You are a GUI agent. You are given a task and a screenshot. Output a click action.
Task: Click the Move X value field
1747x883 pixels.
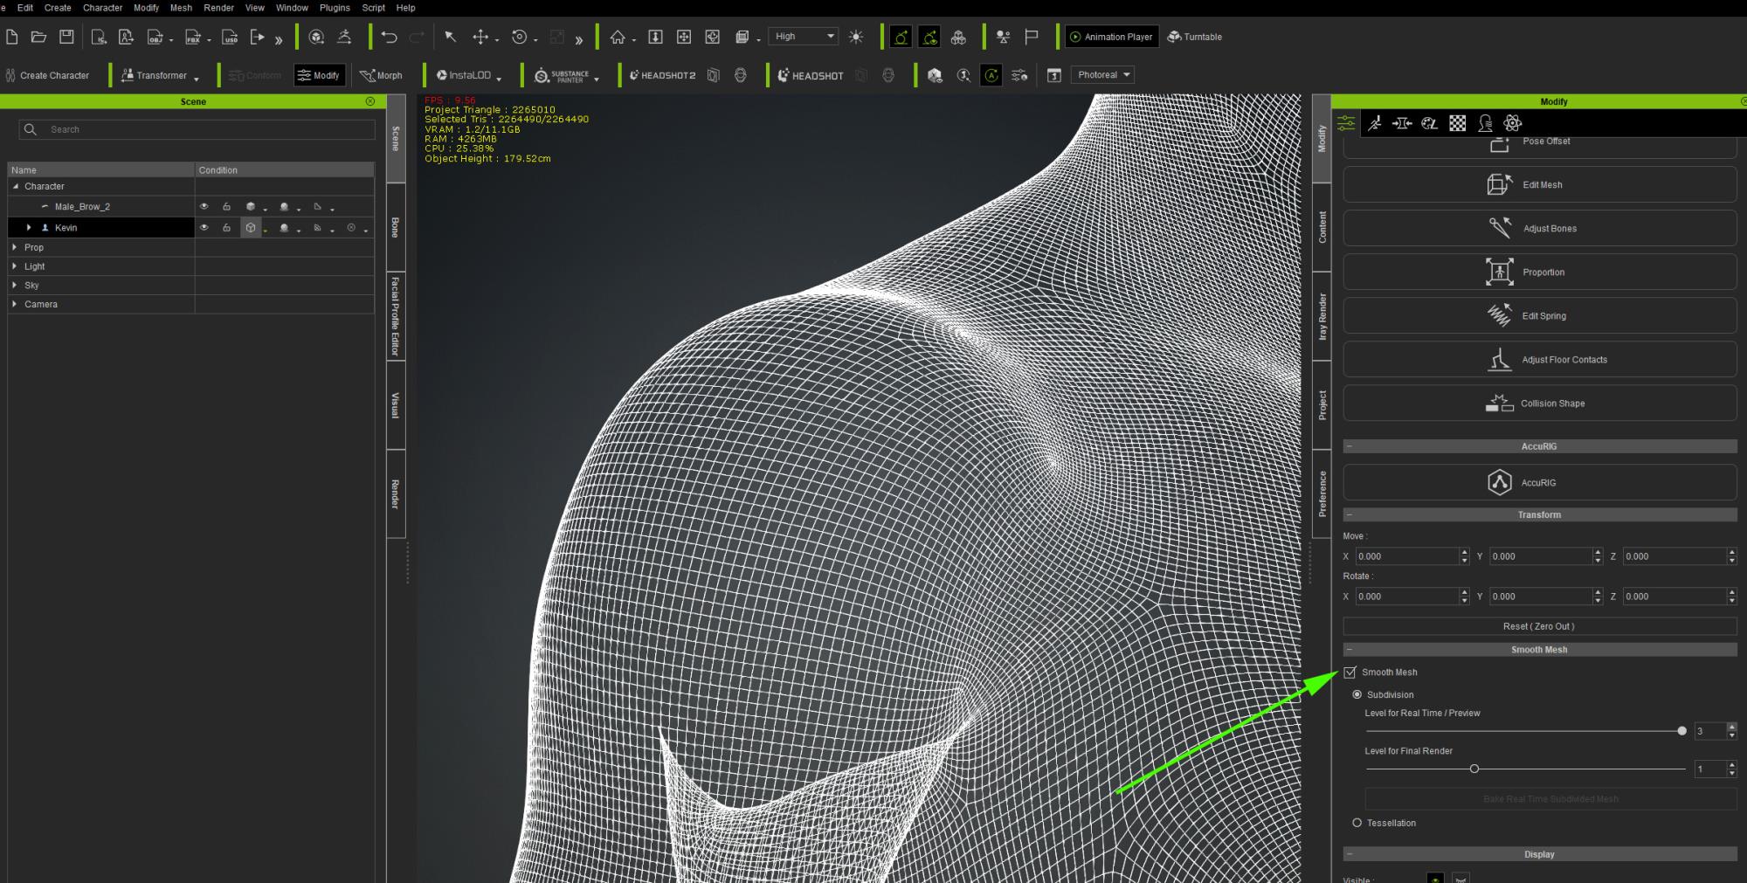[x=1406, y=556]
